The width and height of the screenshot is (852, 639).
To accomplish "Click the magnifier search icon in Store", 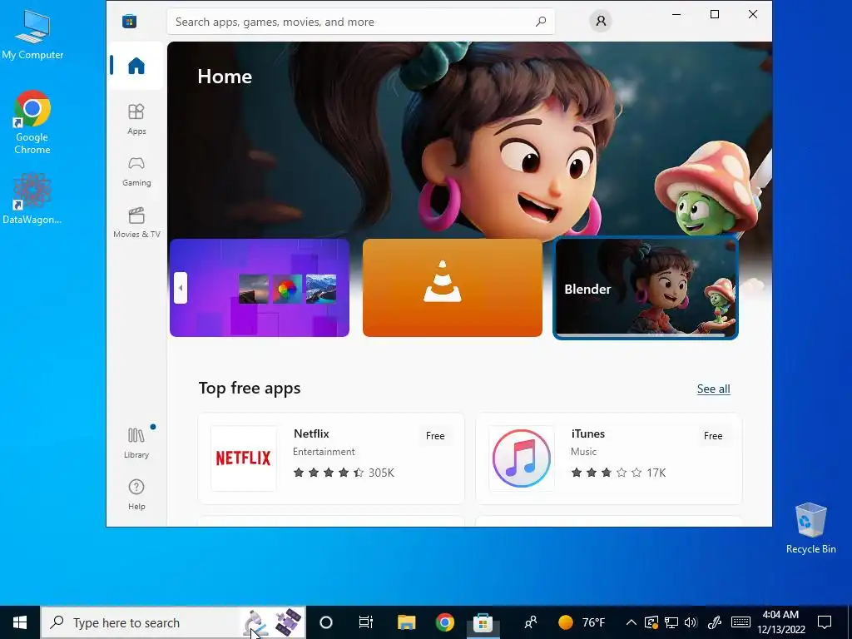I will pos(541,22).
